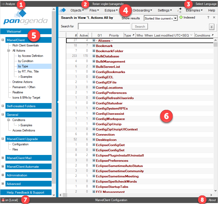Viewport: 218px width, 204px height.
Task: Click the horizontal scrollbar right arrow
Action: [x=211, y=195]
